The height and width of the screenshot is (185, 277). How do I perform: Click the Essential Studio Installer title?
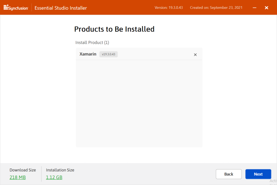click(x=61, y=8)
